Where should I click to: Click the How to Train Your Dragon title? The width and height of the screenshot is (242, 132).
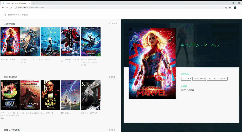[89, 62]
